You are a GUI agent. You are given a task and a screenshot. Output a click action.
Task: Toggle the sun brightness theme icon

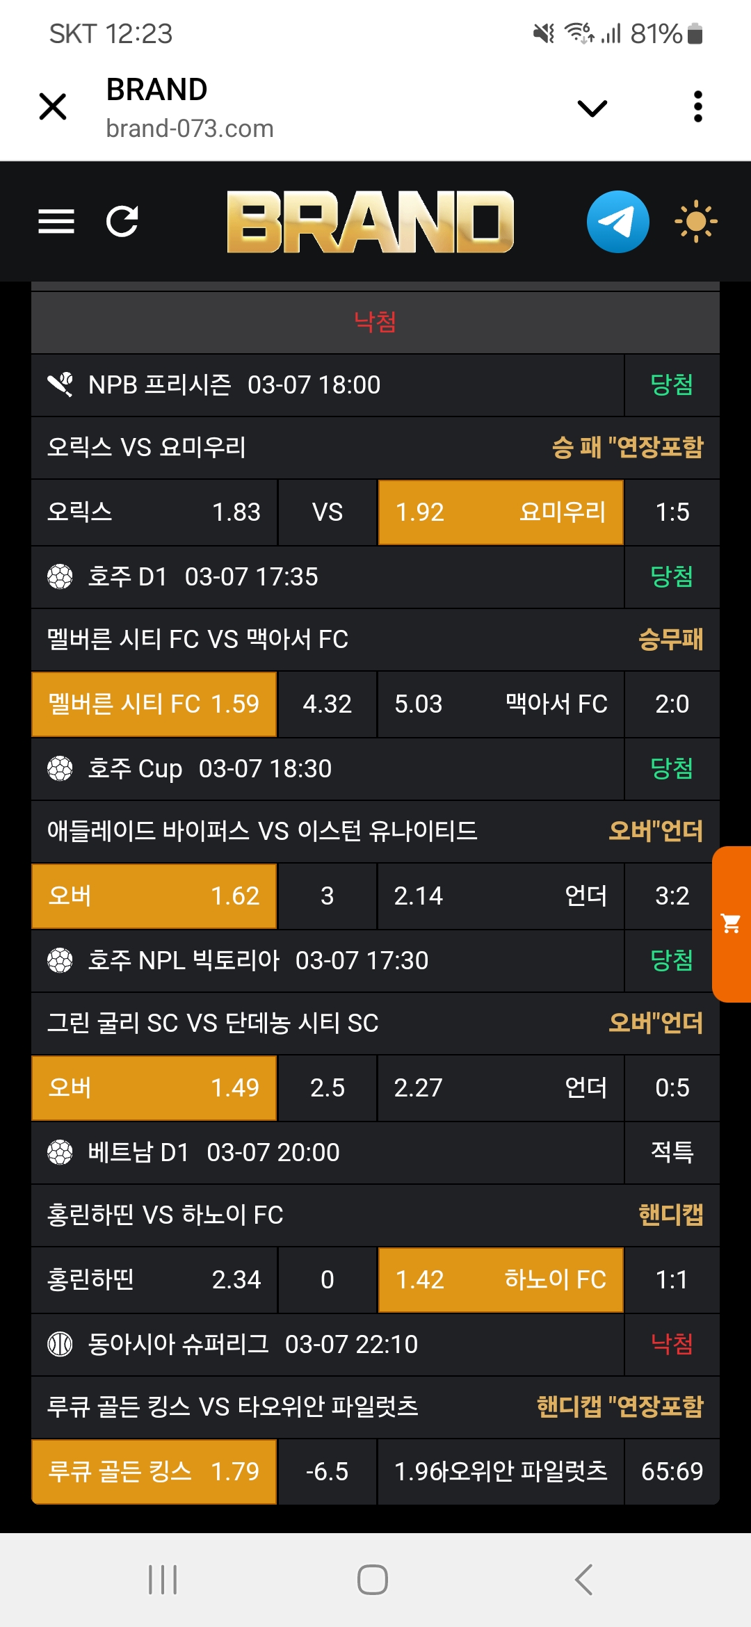coord(695,222)
